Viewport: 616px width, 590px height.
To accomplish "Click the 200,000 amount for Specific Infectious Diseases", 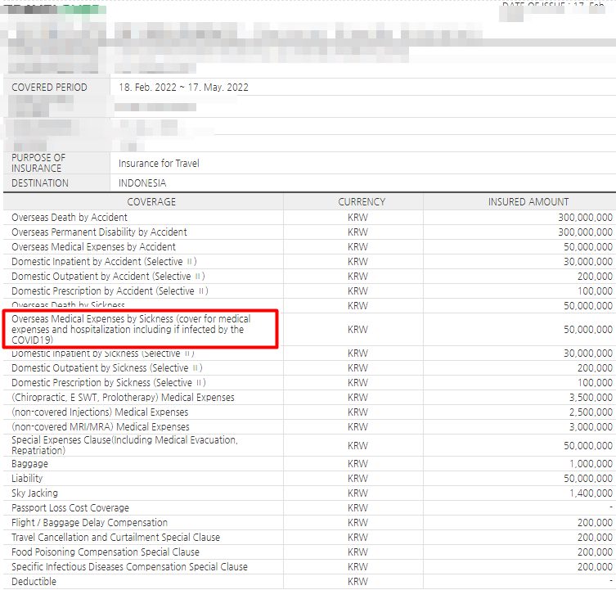I will (x=595, y=567).
